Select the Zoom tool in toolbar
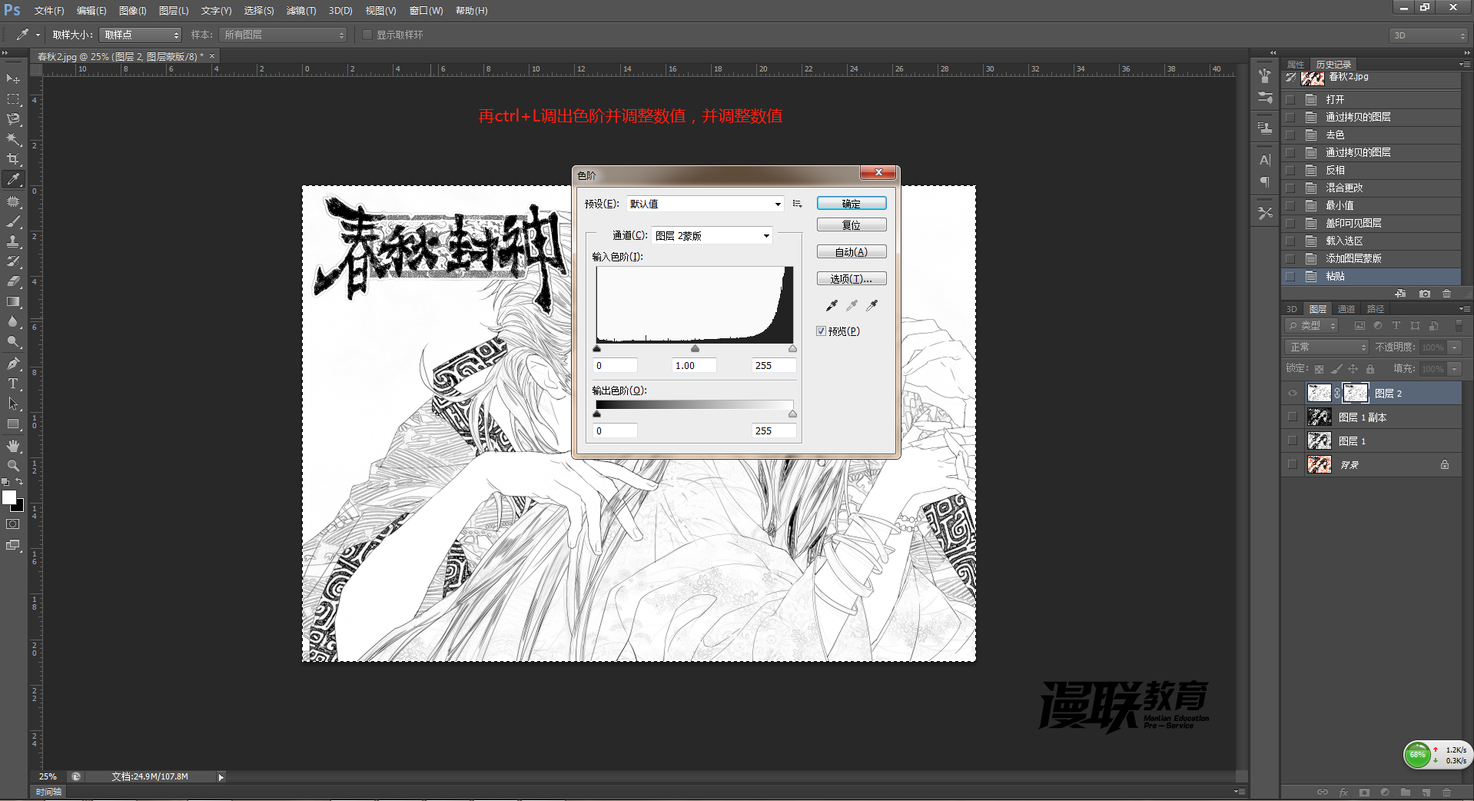1474x801 pixels. 13,466
